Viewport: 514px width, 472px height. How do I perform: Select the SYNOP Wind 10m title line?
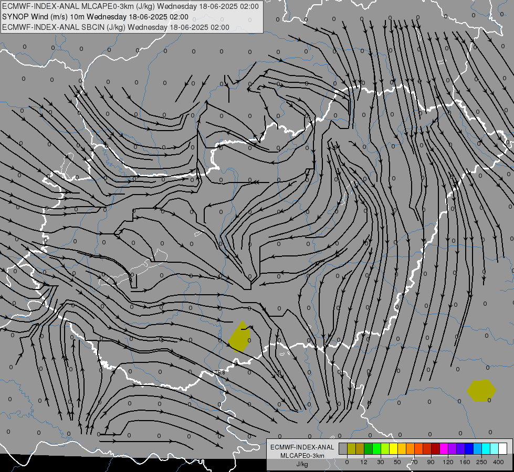(x=95, y=17)
